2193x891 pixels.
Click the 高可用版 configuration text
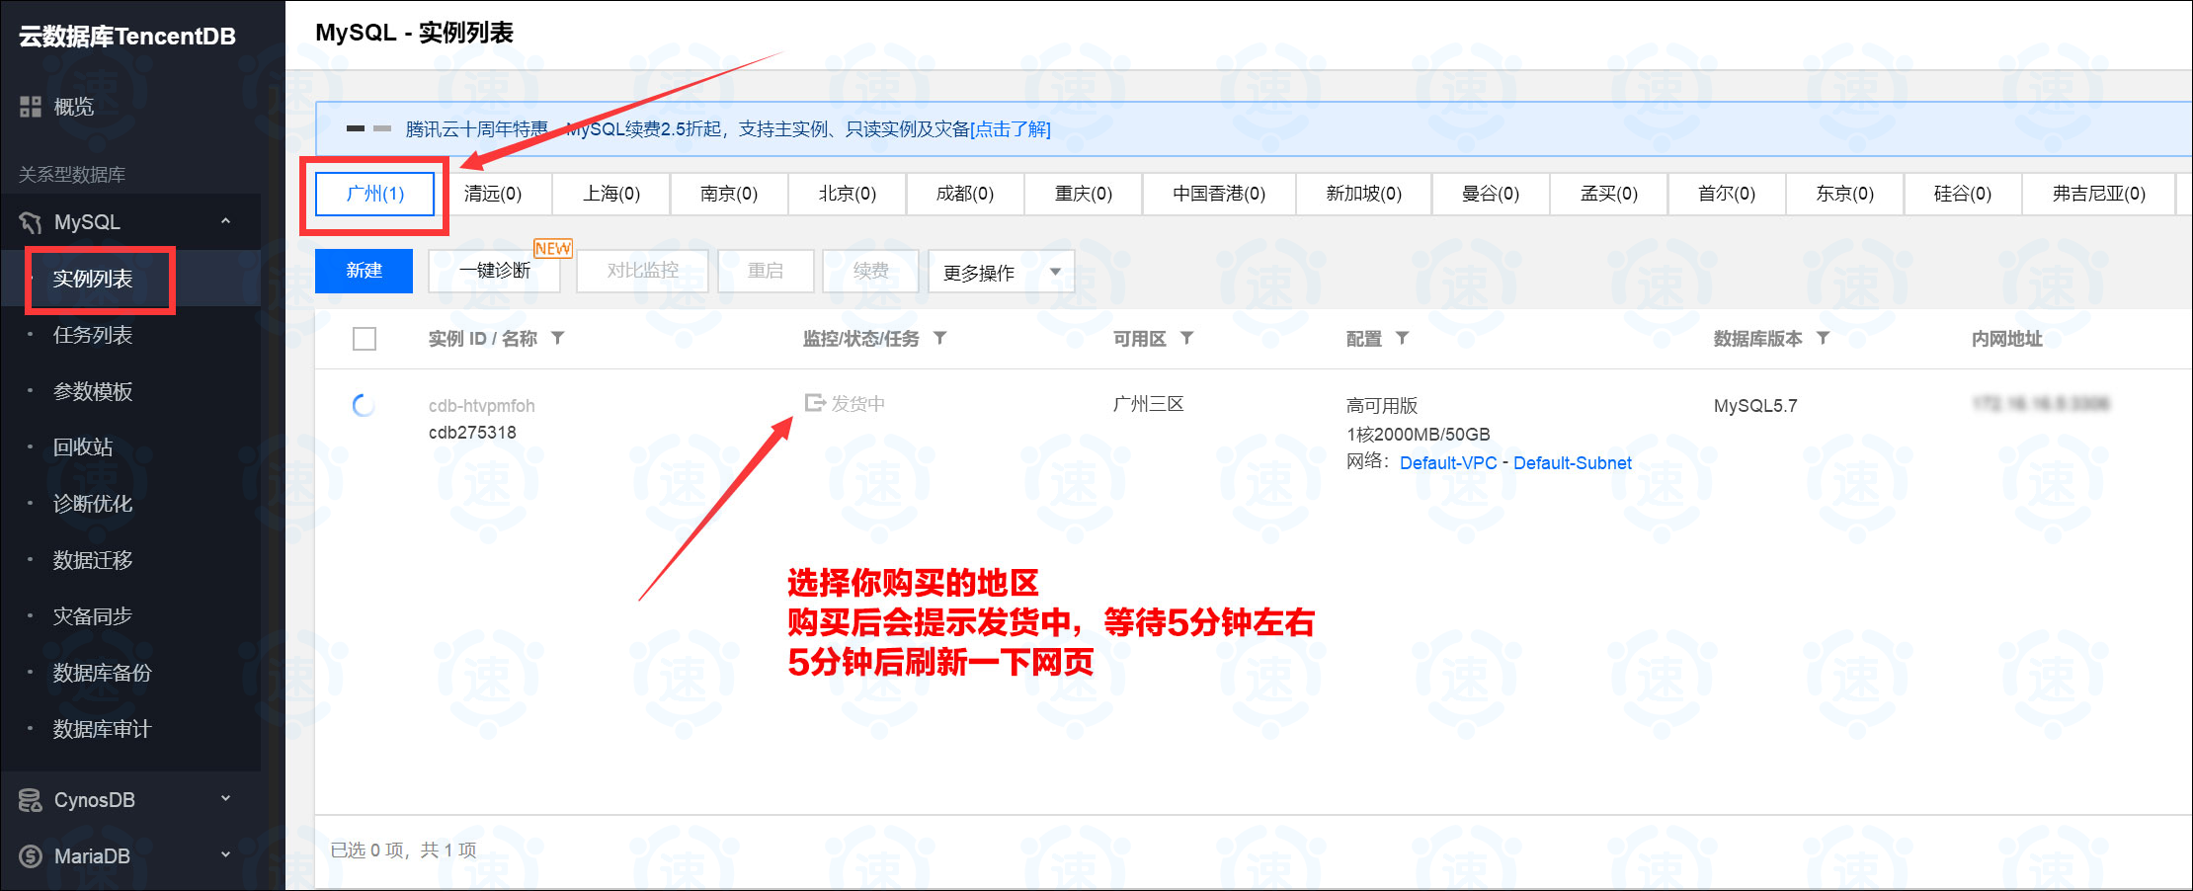click(1381, 406)
